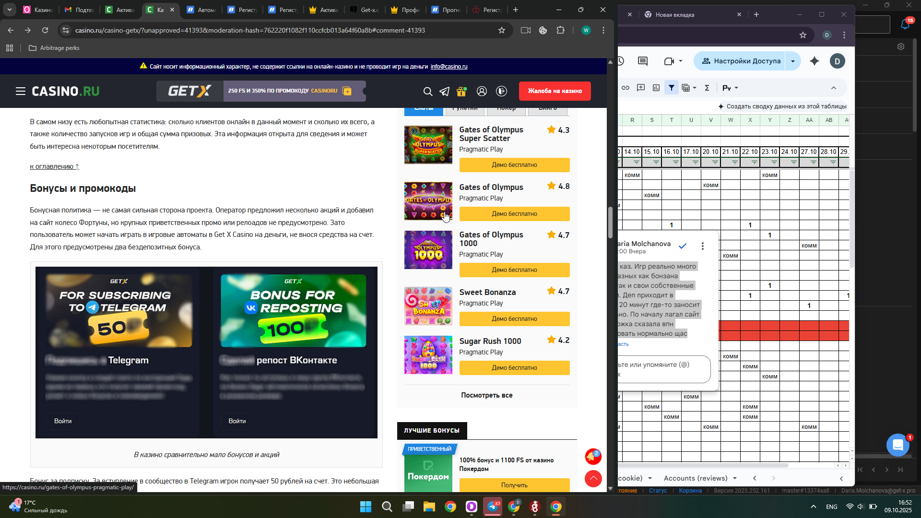Viewport: 921px width, 518px height.
Task: Click the Sweet Bonanza game thumbnail
Action: click(428, 306)
